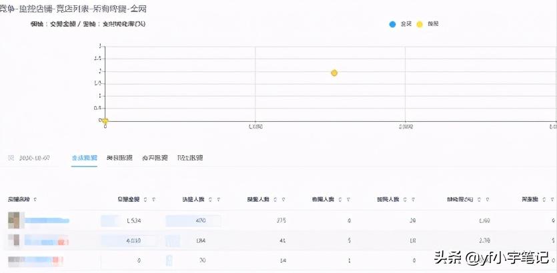The height and width of the screenshot is (273, 557).
Task: Select the cell showing 470
Action: [x=200, y=220]
